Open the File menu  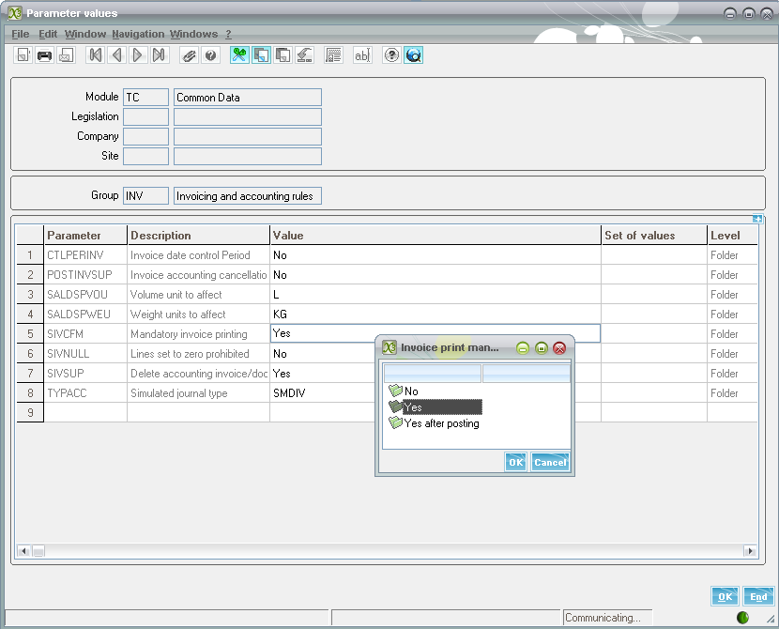21,34
